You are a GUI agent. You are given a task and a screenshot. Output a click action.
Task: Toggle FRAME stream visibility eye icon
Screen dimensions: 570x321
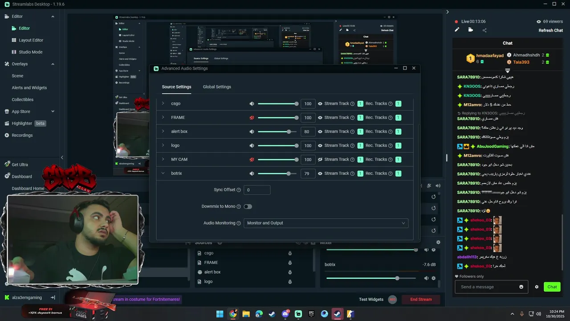coord(320,118)
